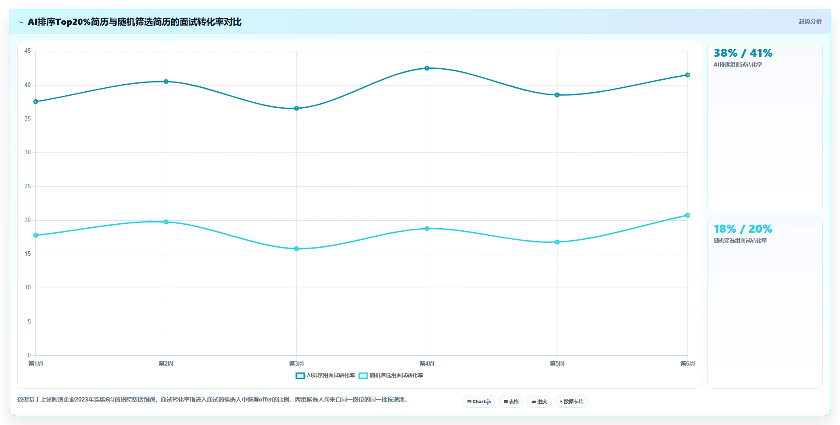Screen dimensions: 840x425
Task: Click the 第6周 x-axis label
Action: (x=688, y=364)
